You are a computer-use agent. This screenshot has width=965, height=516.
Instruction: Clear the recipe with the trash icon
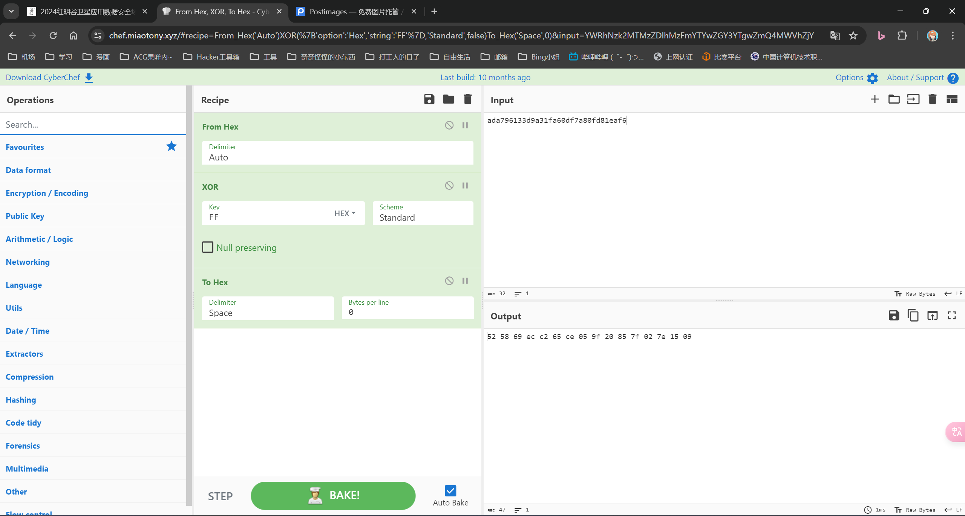point(467,99)
